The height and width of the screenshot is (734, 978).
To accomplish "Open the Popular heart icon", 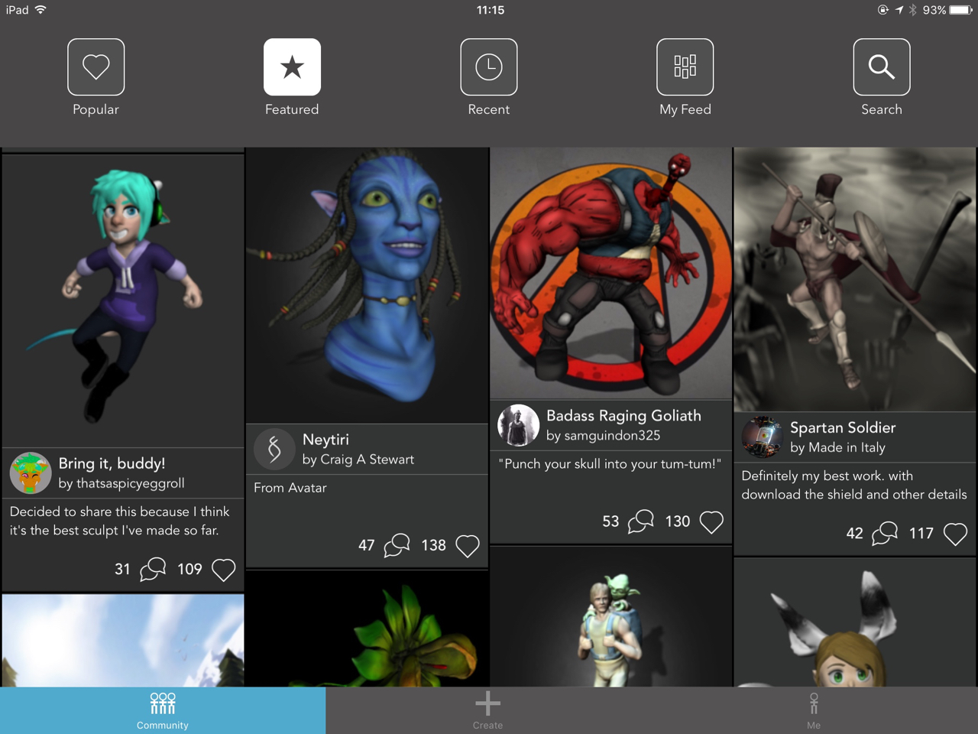I will 96,67.
